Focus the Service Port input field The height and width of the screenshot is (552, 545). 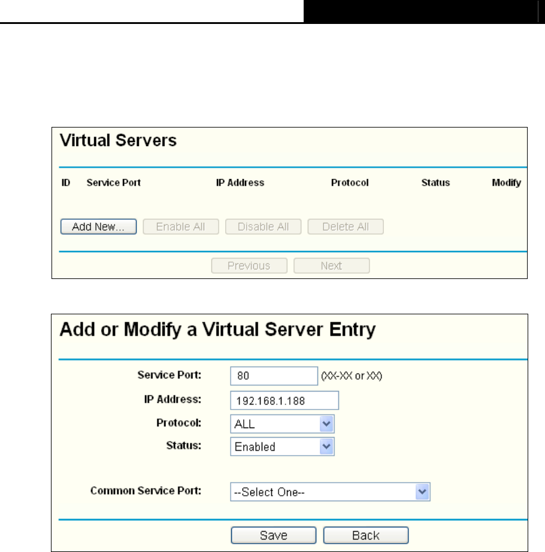tap(274, 376)
